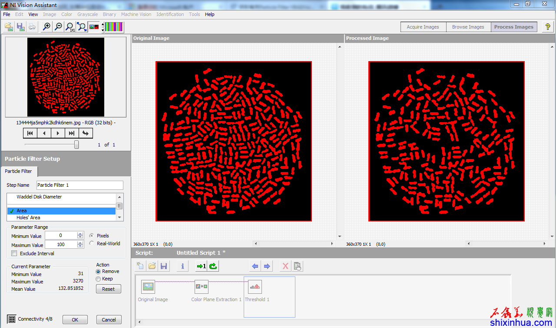
Task: Run the script in a loop with green cycle icon
Action: 213,266
